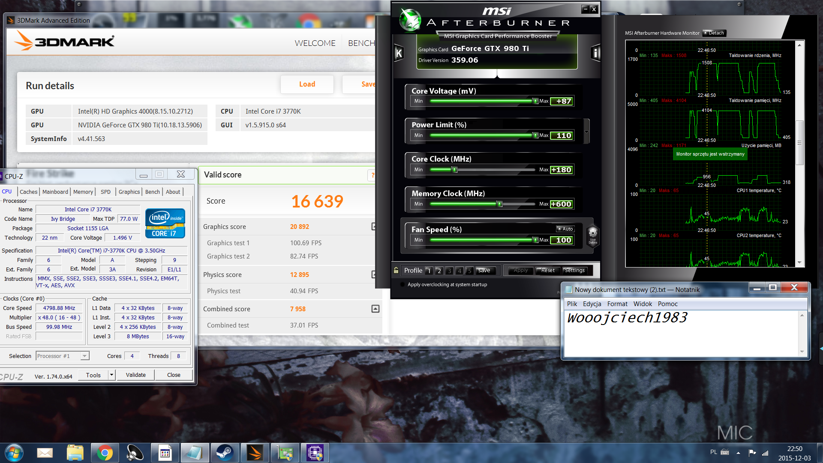
Task: Select Afterburner profile slot 4
Action: coord(460,271)
